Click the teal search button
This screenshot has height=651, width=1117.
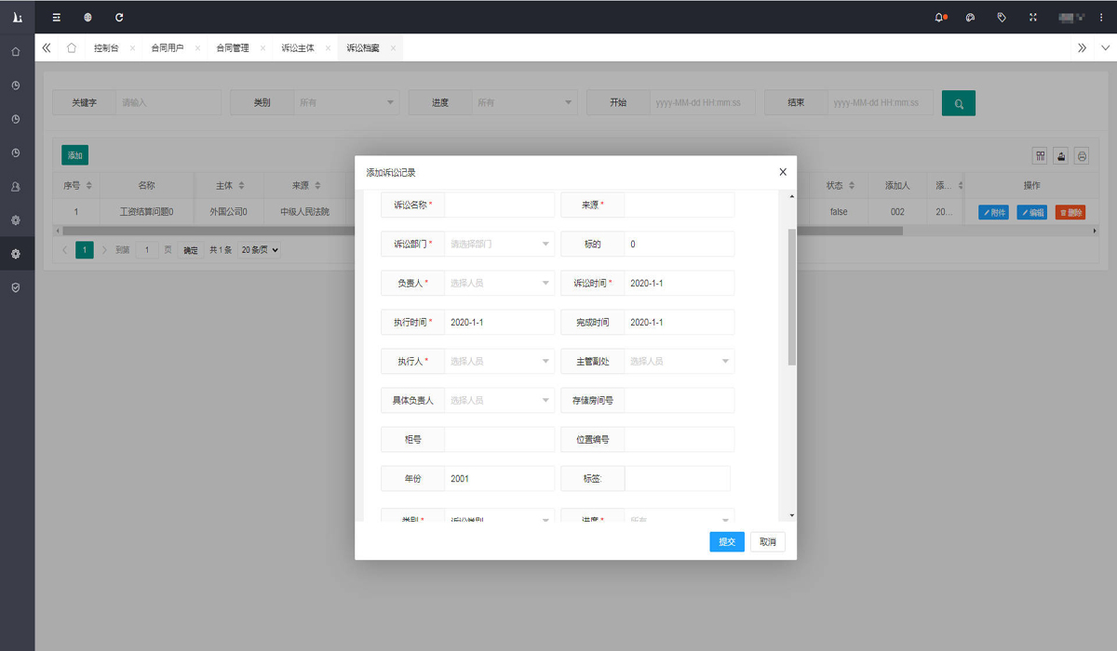coord(958,103)
